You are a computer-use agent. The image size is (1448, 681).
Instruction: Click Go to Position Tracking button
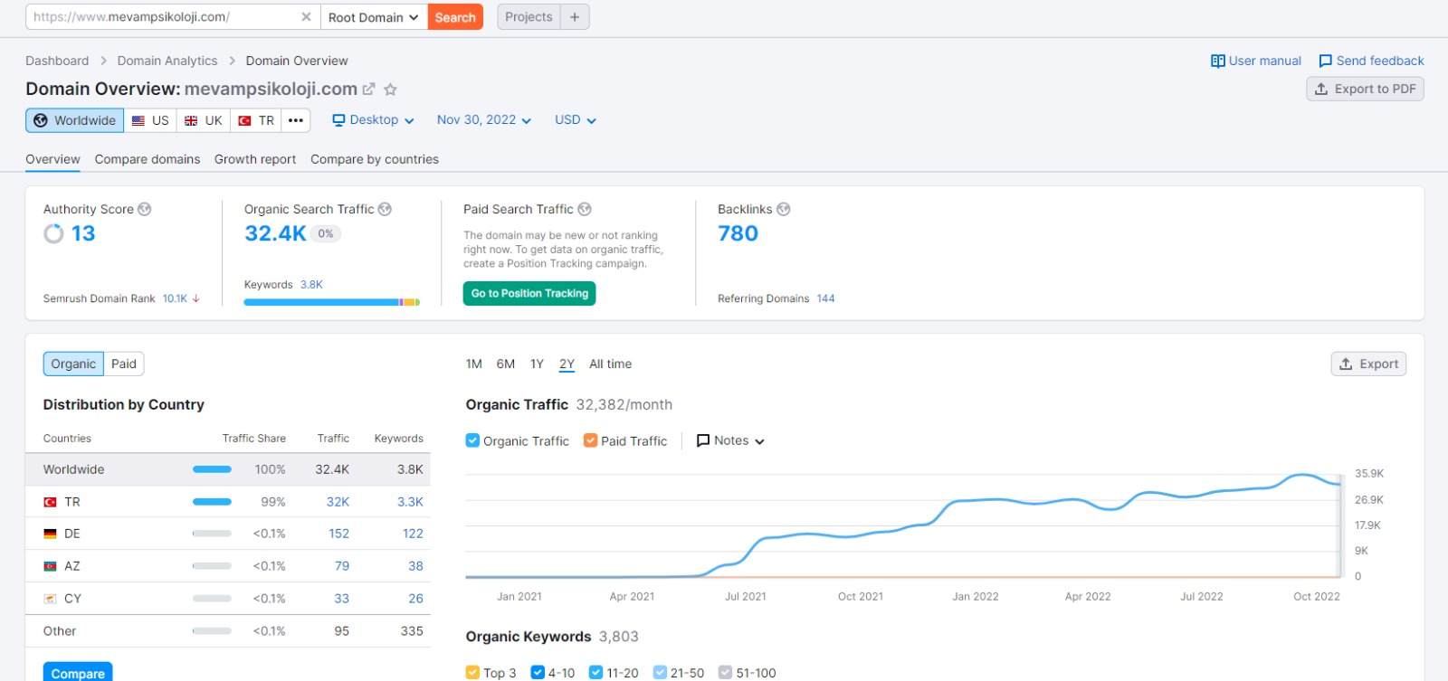(529, 293)
